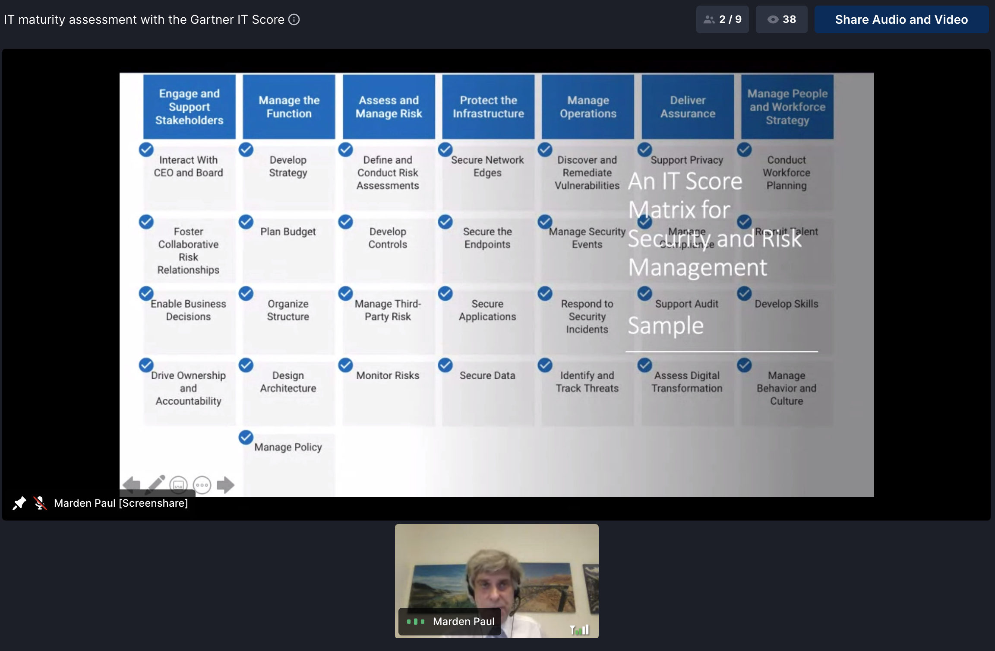Click the Manage the Function header

point(289,107)
